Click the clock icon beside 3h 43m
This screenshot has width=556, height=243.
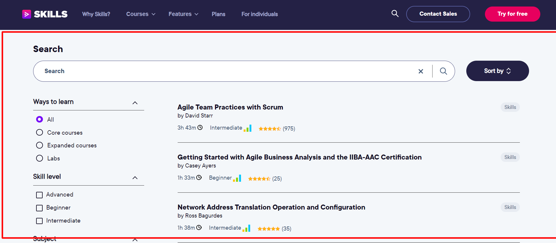[200, 128]
